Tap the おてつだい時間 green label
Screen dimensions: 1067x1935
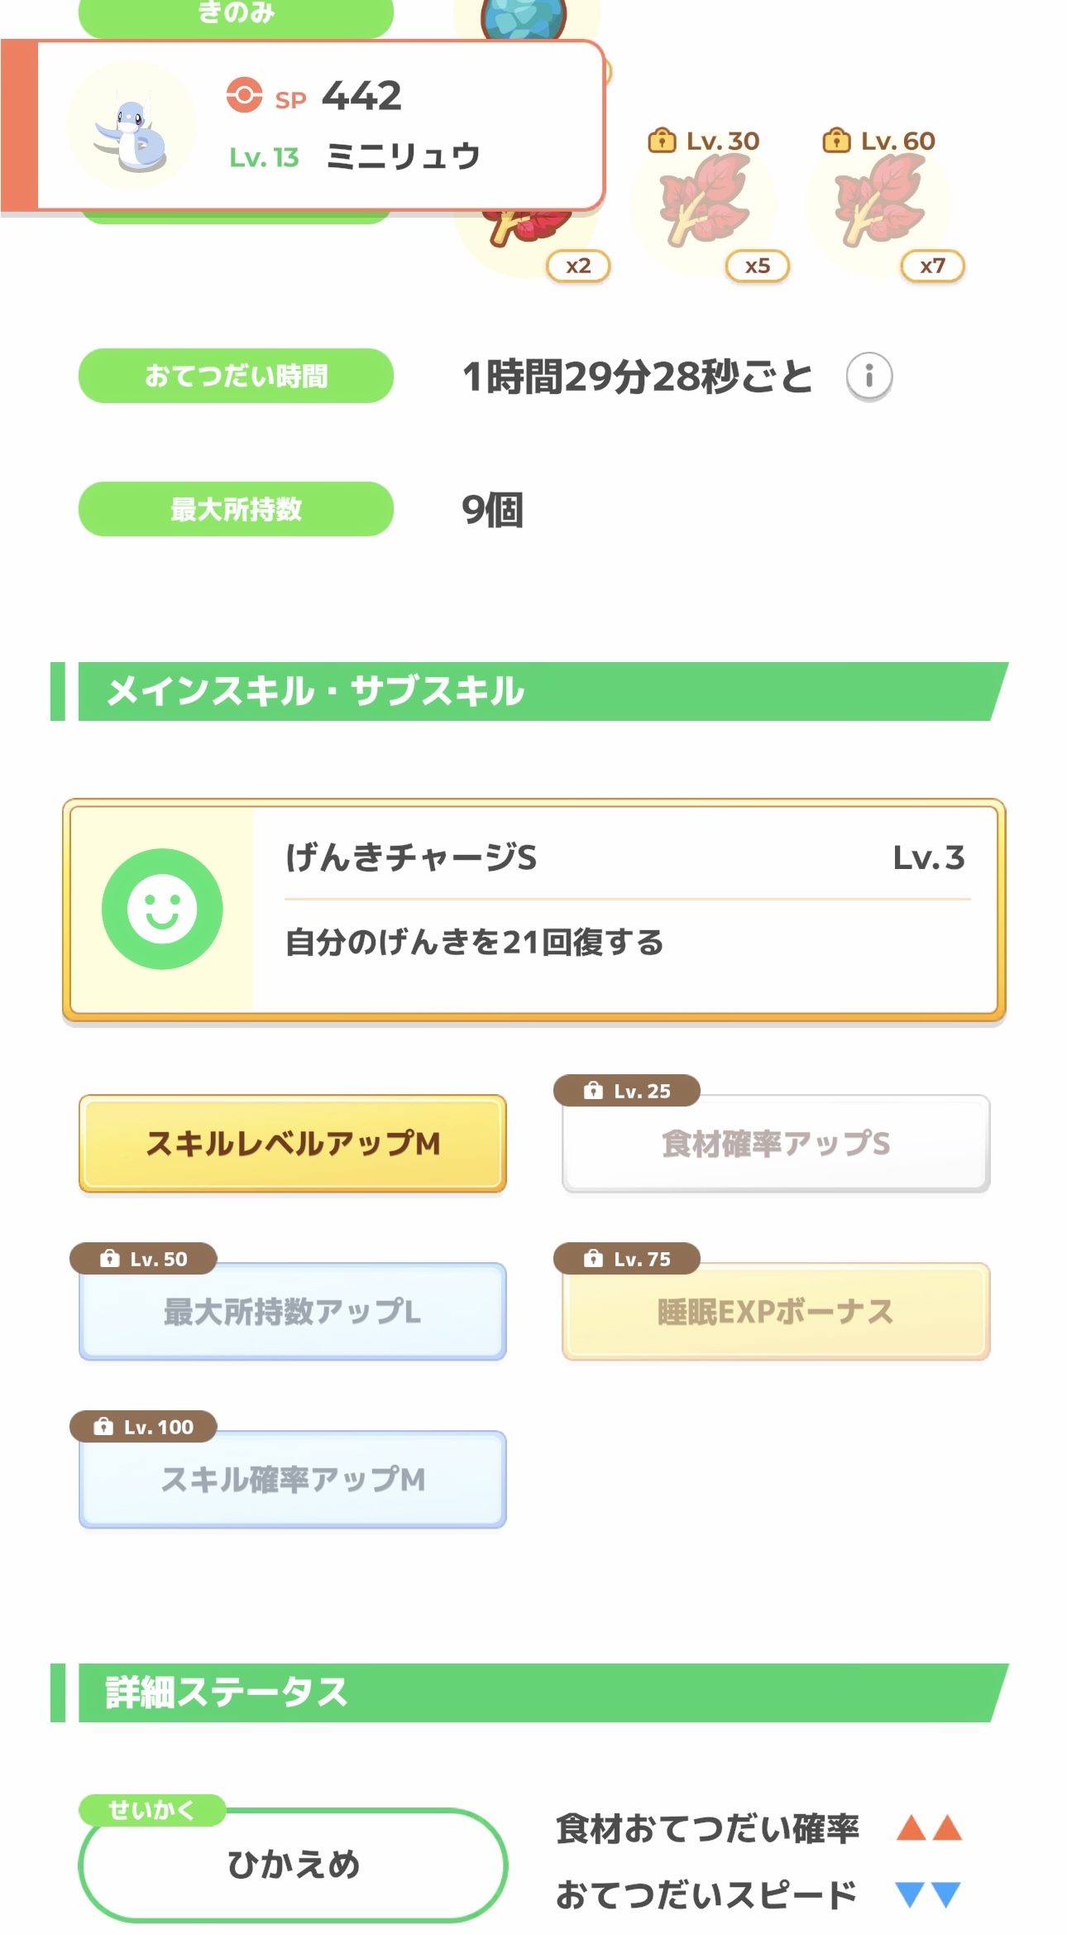click(236, 376)
